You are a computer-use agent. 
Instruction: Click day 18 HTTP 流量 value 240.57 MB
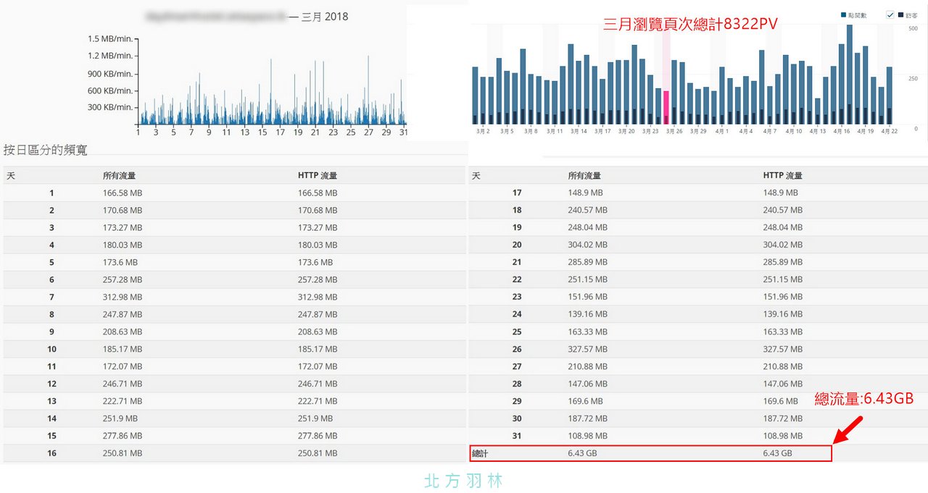(783, 210)
